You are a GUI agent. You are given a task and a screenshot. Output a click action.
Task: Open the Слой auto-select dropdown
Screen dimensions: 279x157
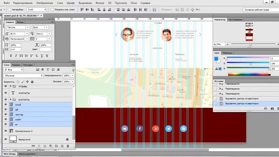click(37, 10)
